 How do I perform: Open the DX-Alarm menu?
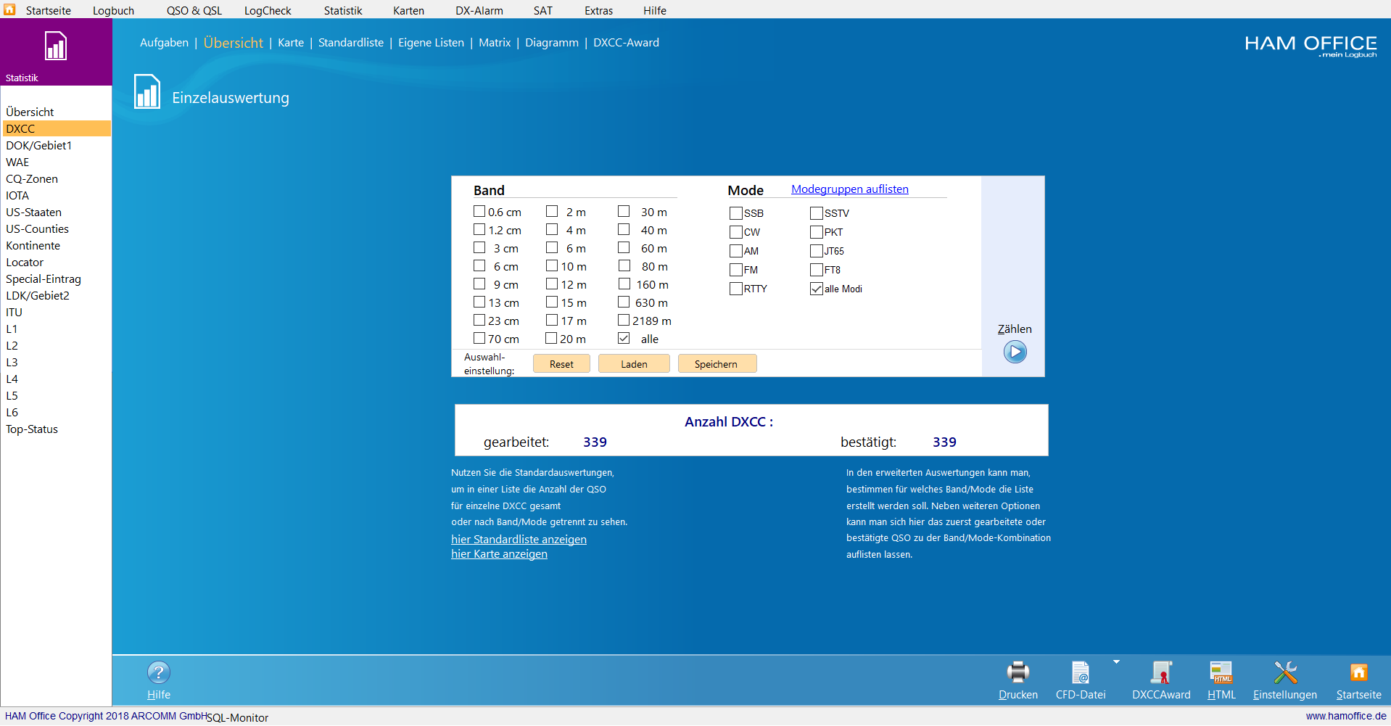point(479,10)
